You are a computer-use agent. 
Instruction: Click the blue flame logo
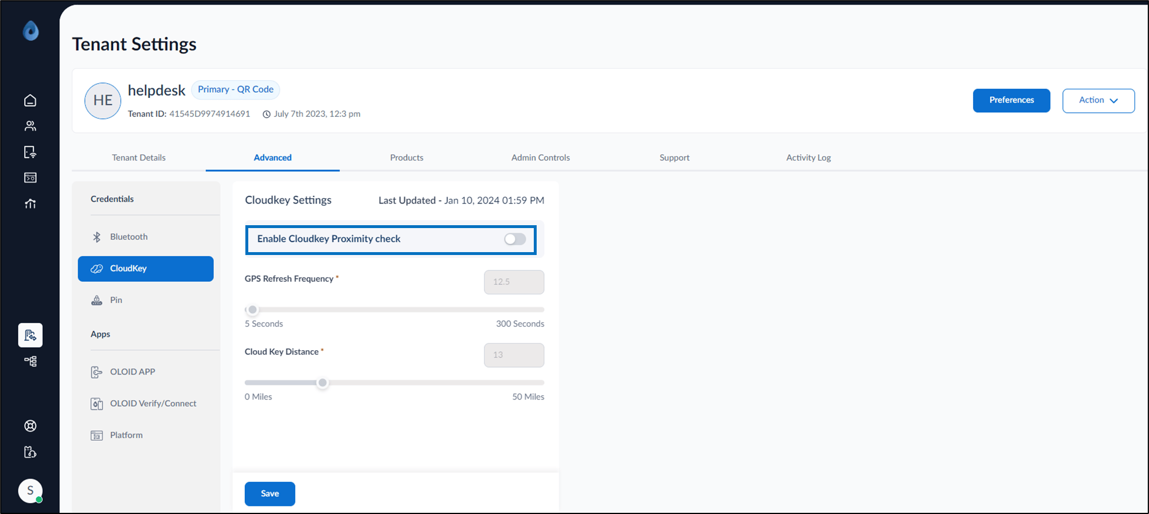[31, 30]
